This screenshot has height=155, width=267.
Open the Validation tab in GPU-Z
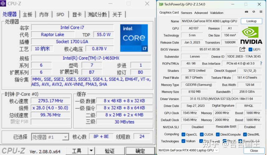click(217, 13)
